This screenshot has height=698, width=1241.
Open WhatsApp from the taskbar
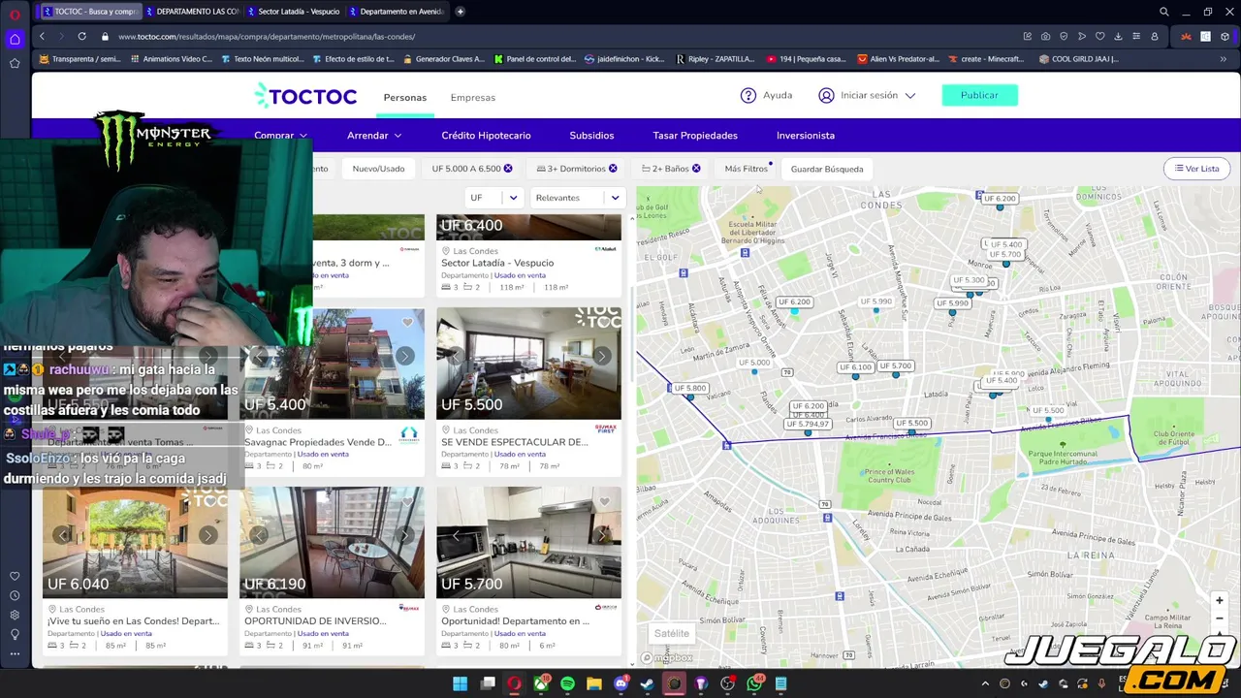[754, 683]
